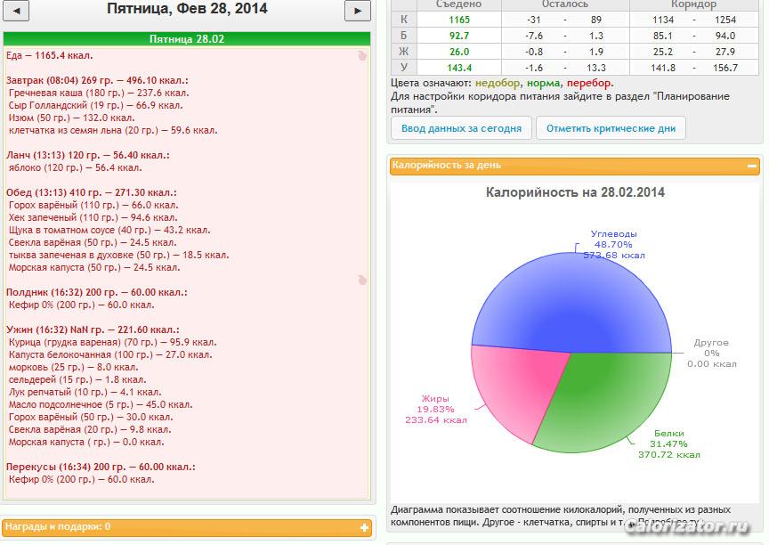Click the Гречневая каша food item
769x545 pixels.
tap(80, 93)
